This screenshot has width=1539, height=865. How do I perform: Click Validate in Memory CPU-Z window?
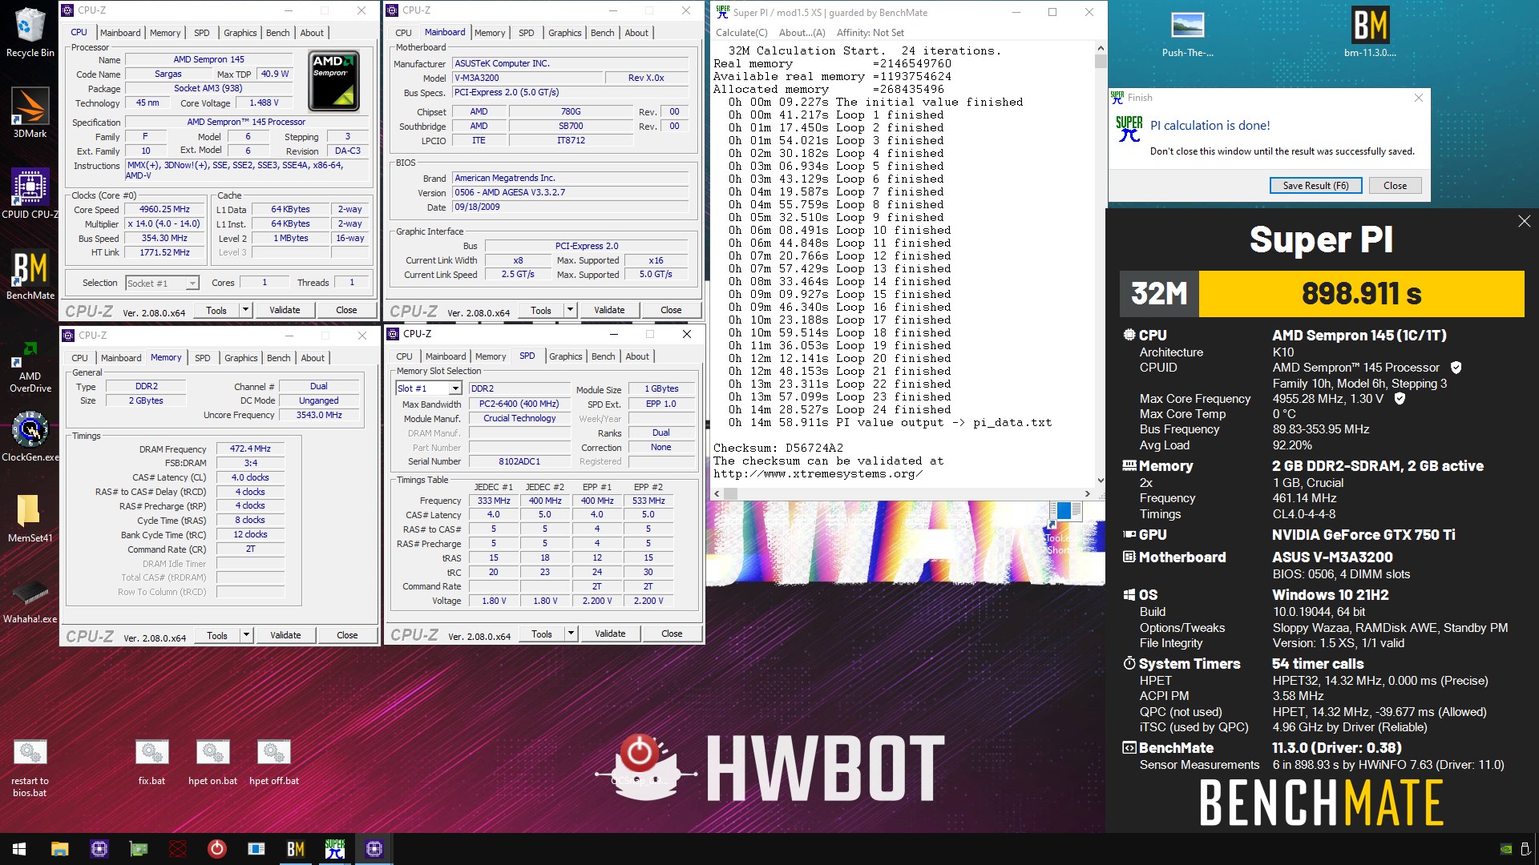[285, 635]
